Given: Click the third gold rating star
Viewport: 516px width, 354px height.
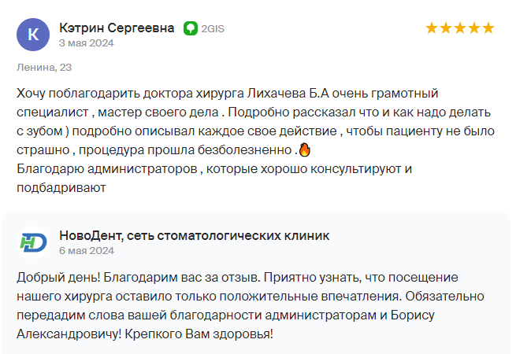Looking at the screenshot, I should (x=460, y=28).
